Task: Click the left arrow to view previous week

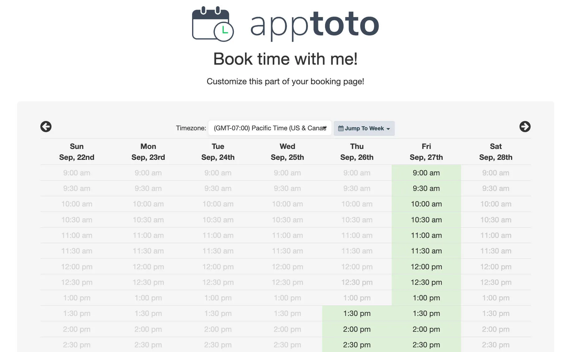Action: [x=46, y=127]
